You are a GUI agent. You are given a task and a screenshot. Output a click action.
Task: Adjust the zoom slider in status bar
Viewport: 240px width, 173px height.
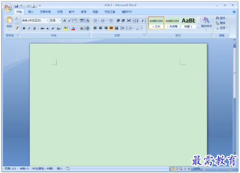point(217,169)
